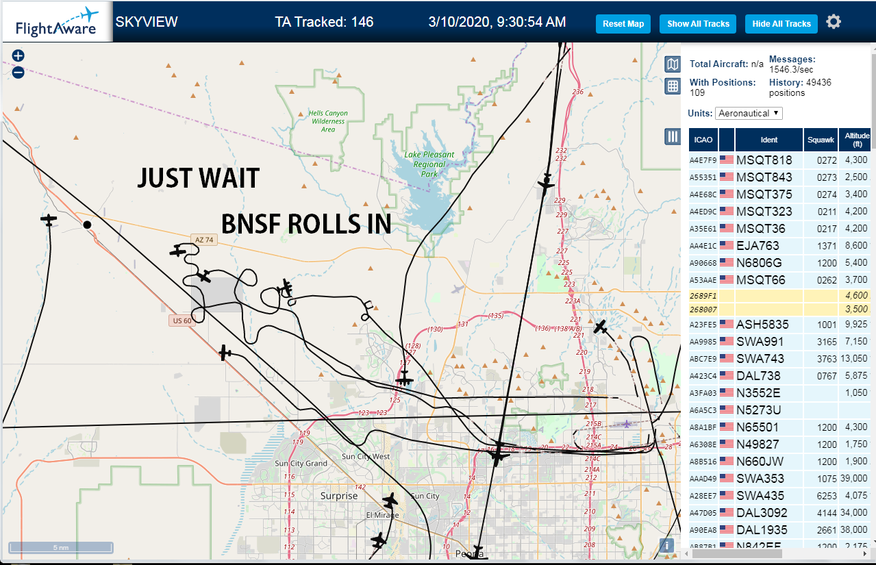Select the EJA763 row

pos(780,246)
